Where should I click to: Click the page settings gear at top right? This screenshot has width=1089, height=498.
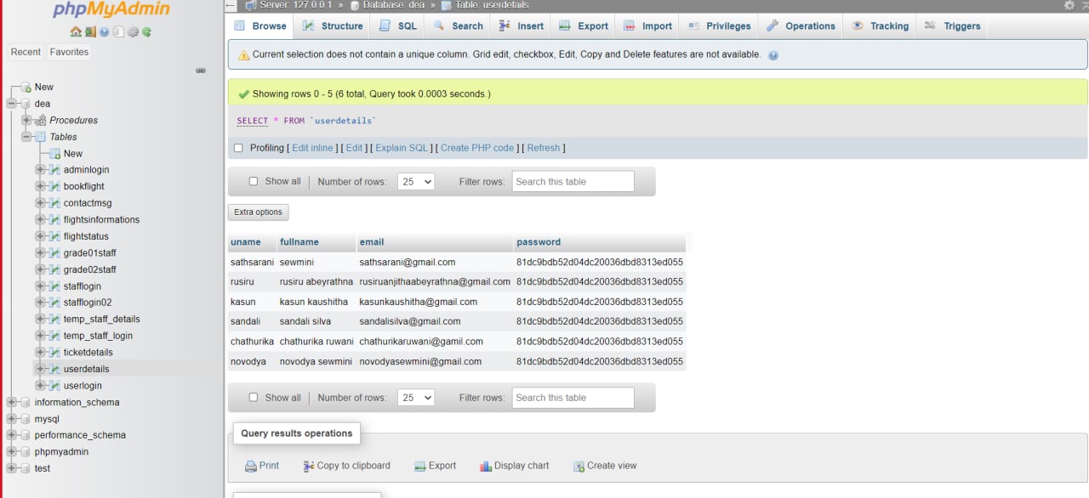tap(1069, 5)
